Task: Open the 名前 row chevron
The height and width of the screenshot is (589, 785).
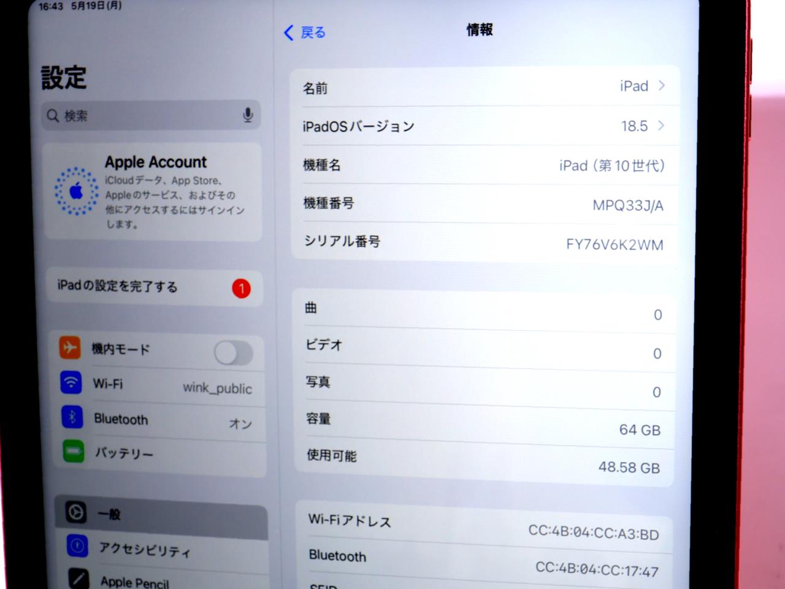Action: click(x=662, y=85)
